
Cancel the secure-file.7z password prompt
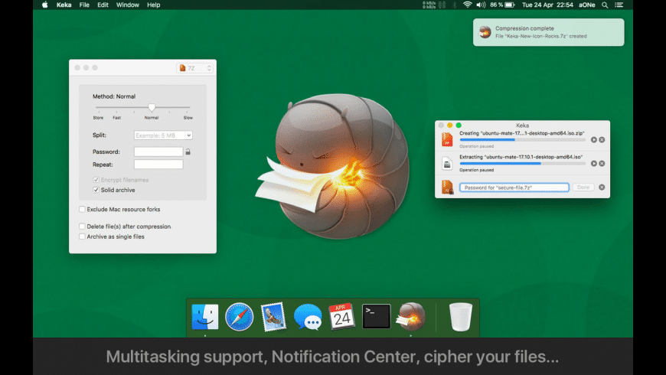pos(602,187)
